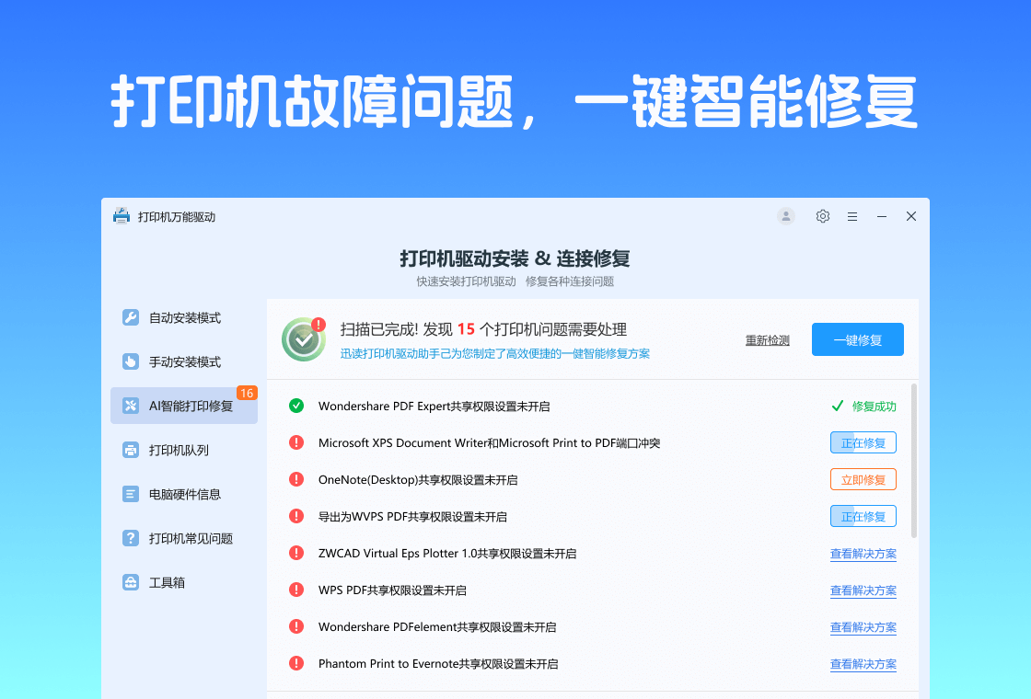Screen dimensions: 1031x699
Task: Click 正在修复 for 导出为WVPS PDF
Action: 863,516
